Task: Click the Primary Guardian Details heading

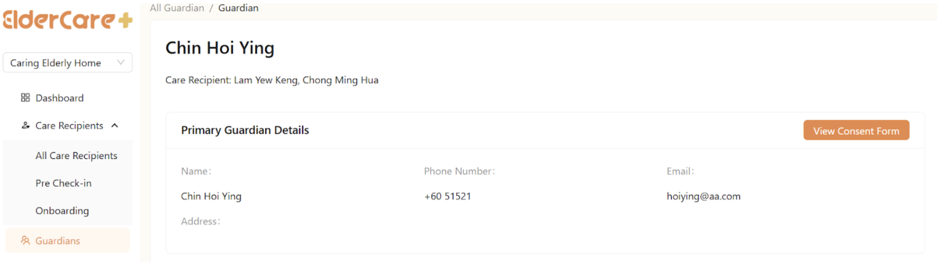Action: coord(245,130)
